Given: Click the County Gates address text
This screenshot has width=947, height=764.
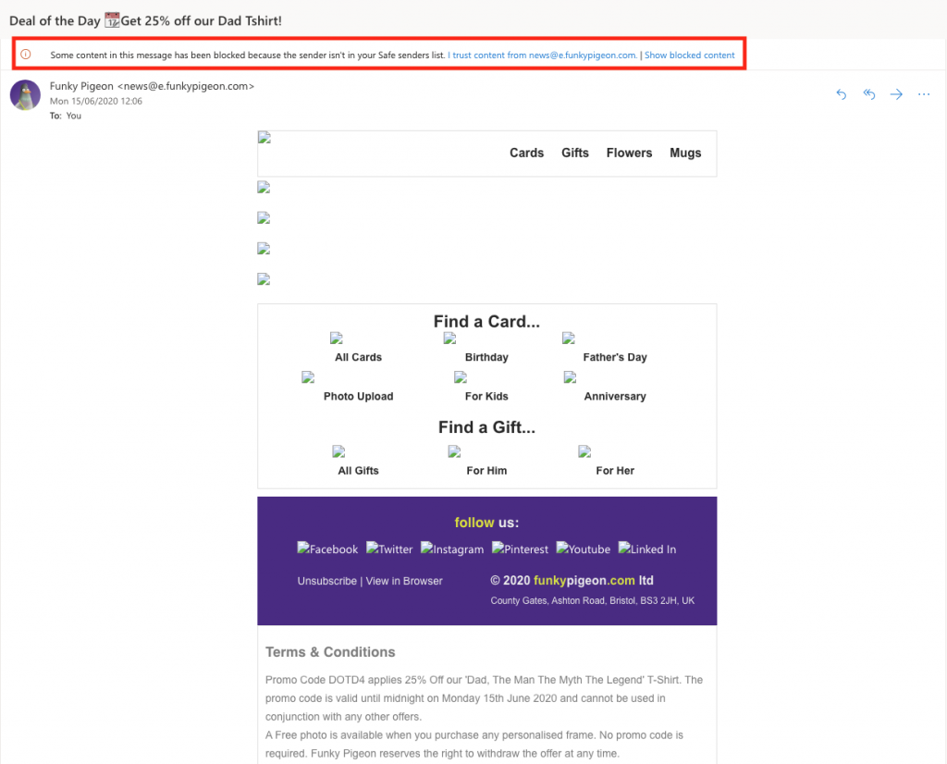Looking at the screenshot, I should [x=593, y=600].
